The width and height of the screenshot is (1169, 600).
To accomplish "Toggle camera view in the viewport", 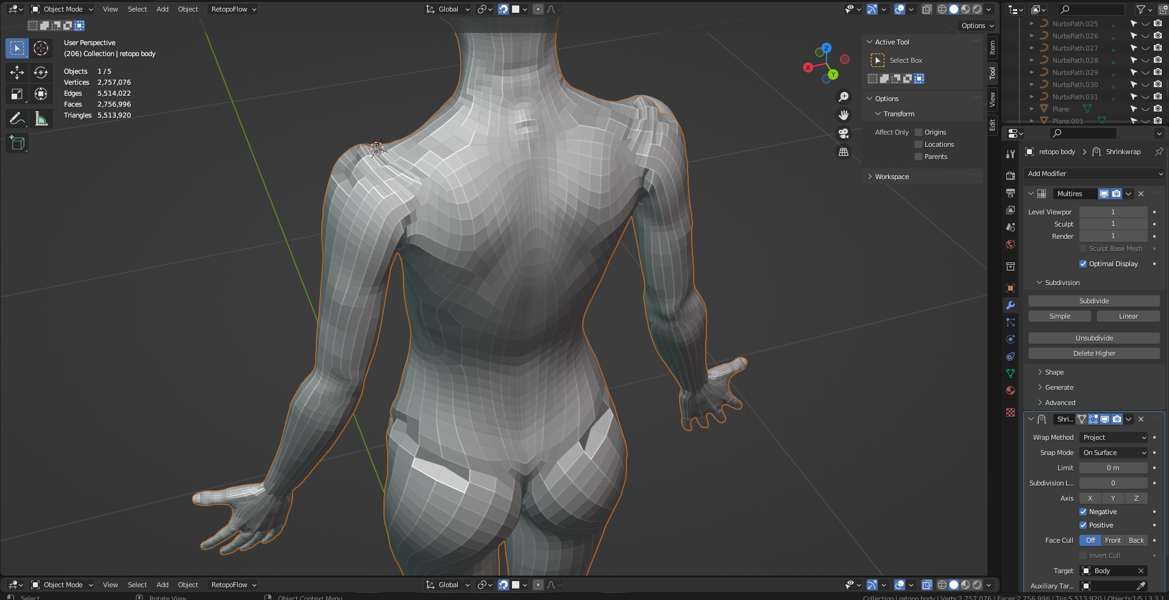I will pos(844,133).
